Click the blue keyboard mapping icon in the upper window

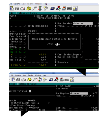pos(53,8)
